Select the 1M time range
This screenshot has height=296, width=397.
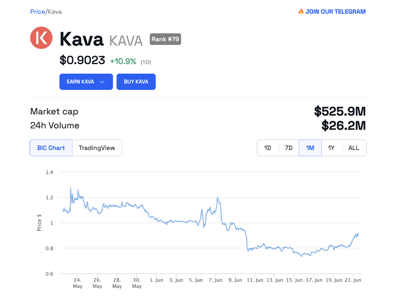[310, 148]
